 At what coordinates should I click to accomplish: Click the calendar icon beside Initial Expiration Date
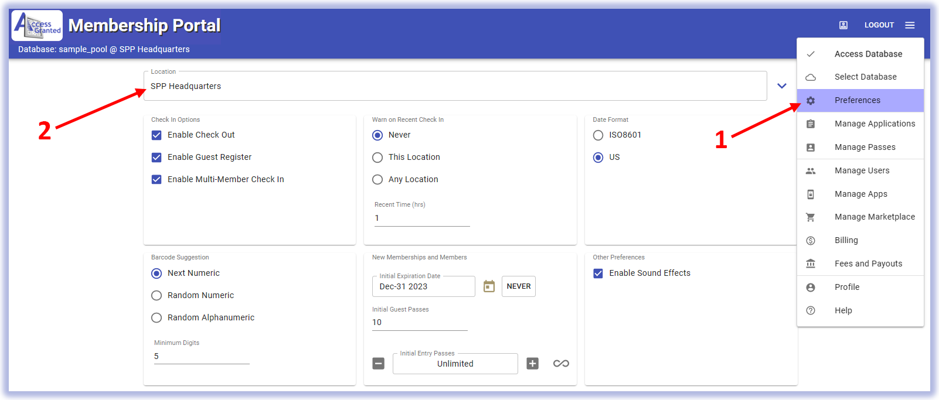pos(489,286)
